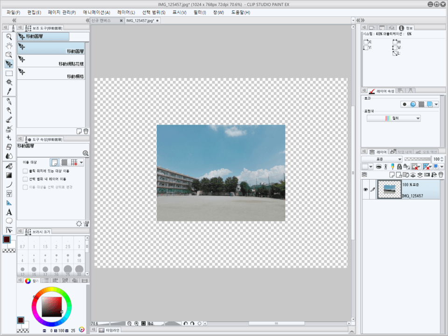Open the layer color effect dropdown arrow
The height and width of the screenshot is (336, 448).
pos(436,105)
